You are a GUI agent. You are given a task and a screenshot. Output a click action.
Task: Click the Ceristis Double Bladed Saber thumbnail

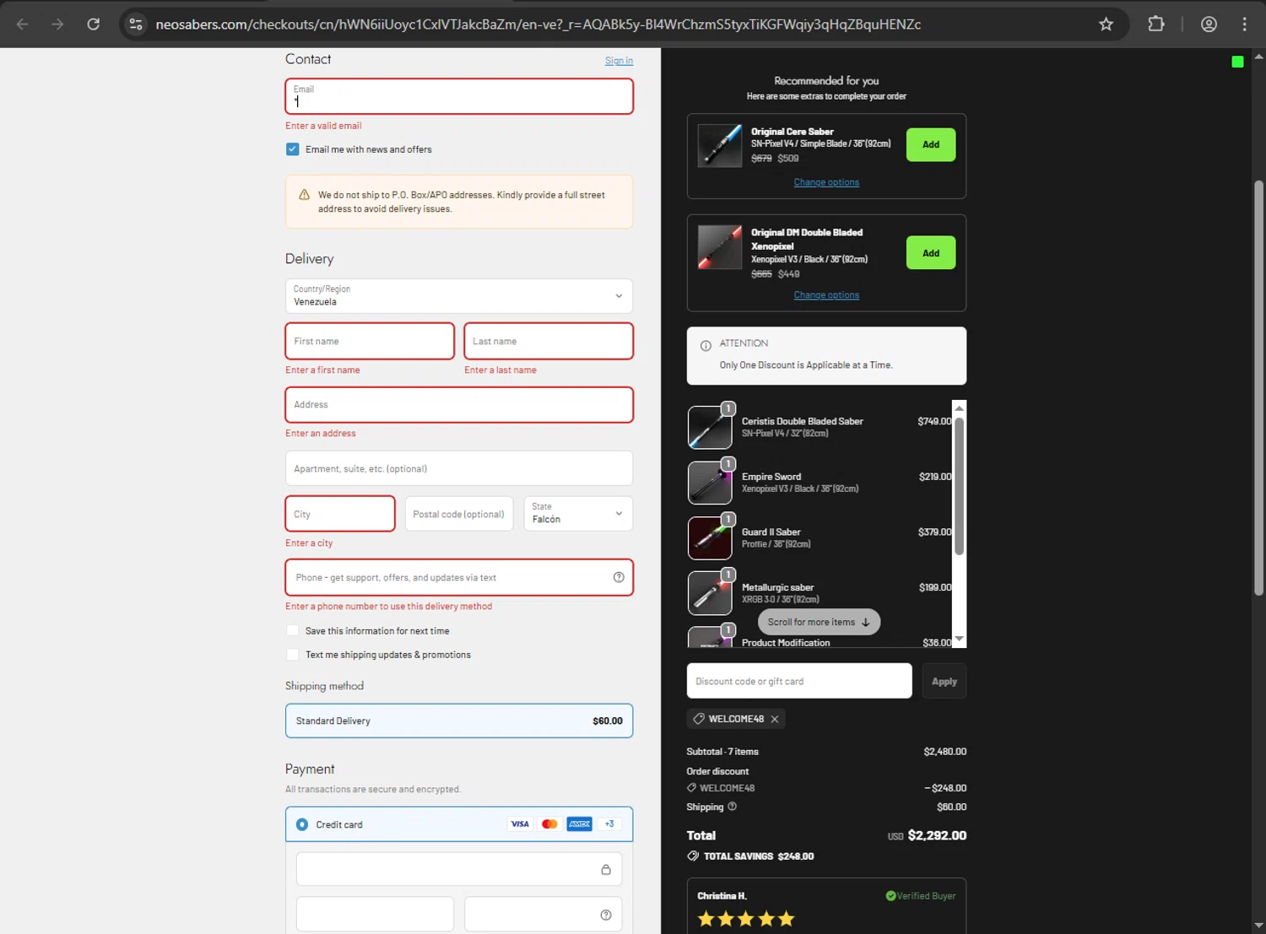[710, 427]
